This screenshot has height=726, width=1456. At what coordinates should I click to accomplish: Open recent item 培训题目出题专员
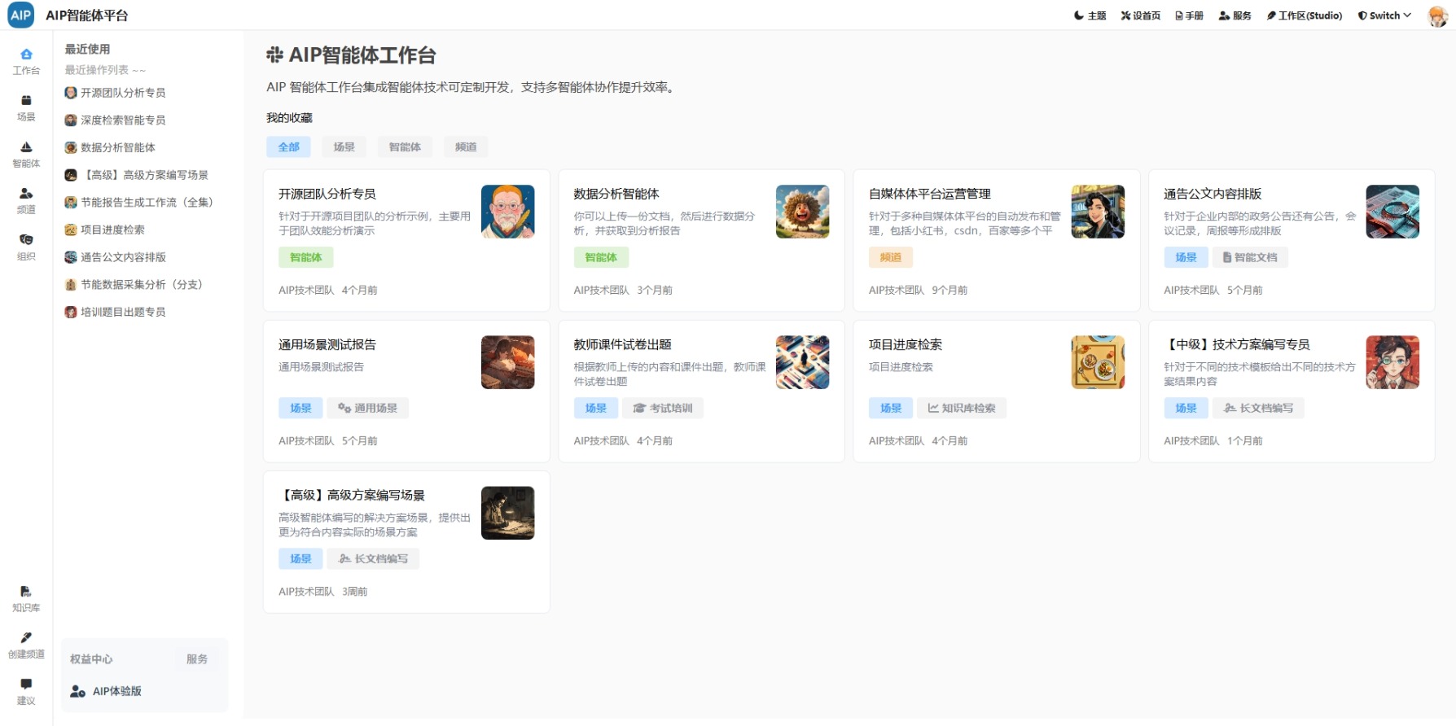pos(115,312)
